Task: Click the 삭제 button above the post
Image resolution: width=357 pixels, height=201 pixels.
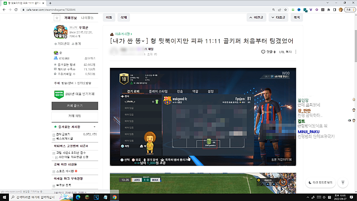Action: pos(124,17)
